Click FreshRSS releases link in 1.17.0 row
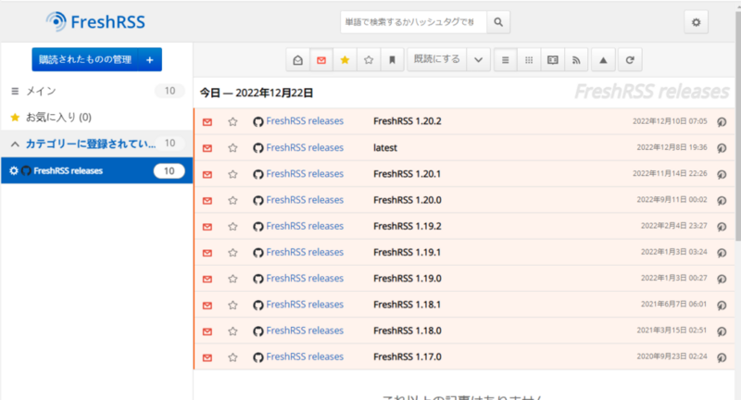The height and width of the screenshot is (400, 741). point(305,357)
